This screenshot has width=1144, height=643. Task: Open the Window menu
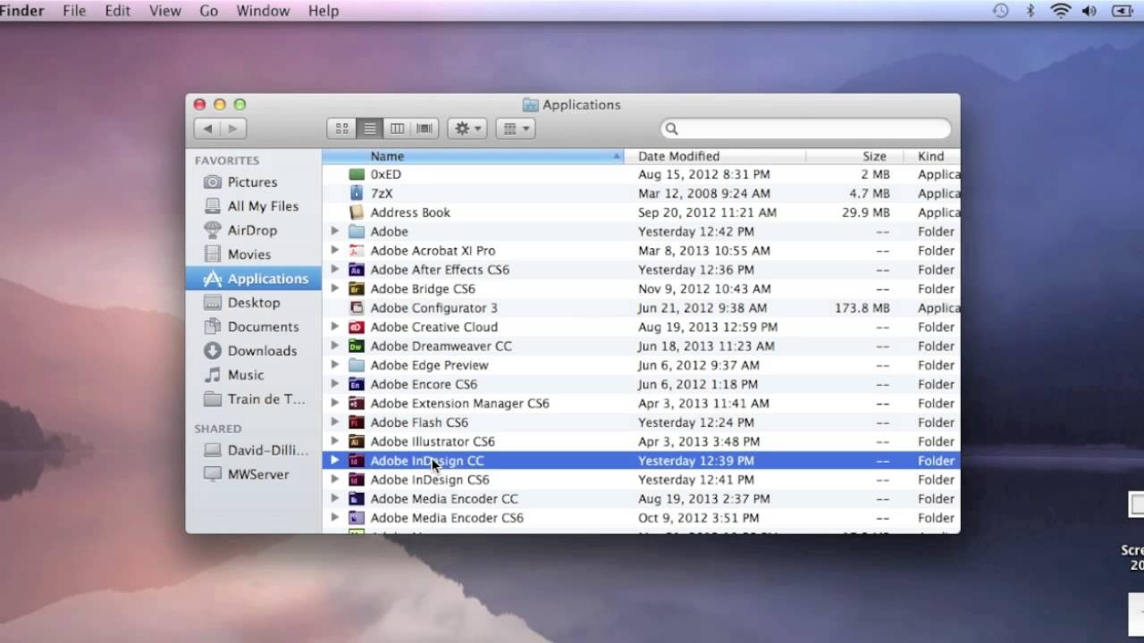[x=263, y=11]
